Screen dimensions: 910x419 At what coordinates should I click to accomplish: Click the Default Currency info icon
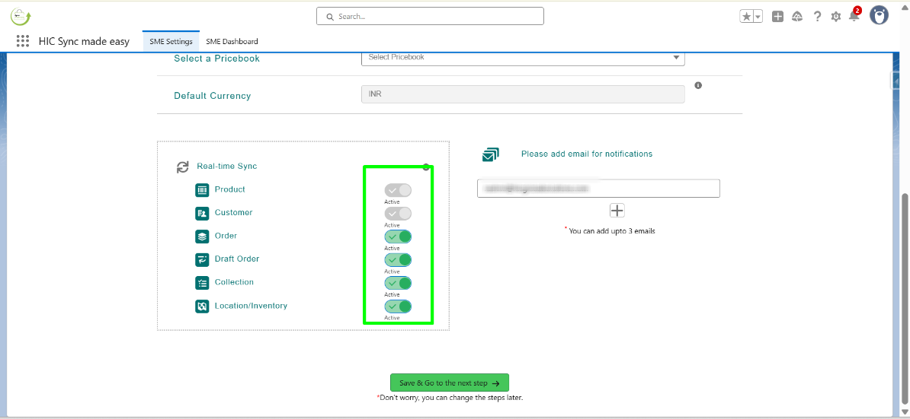[x=698, y=85]
